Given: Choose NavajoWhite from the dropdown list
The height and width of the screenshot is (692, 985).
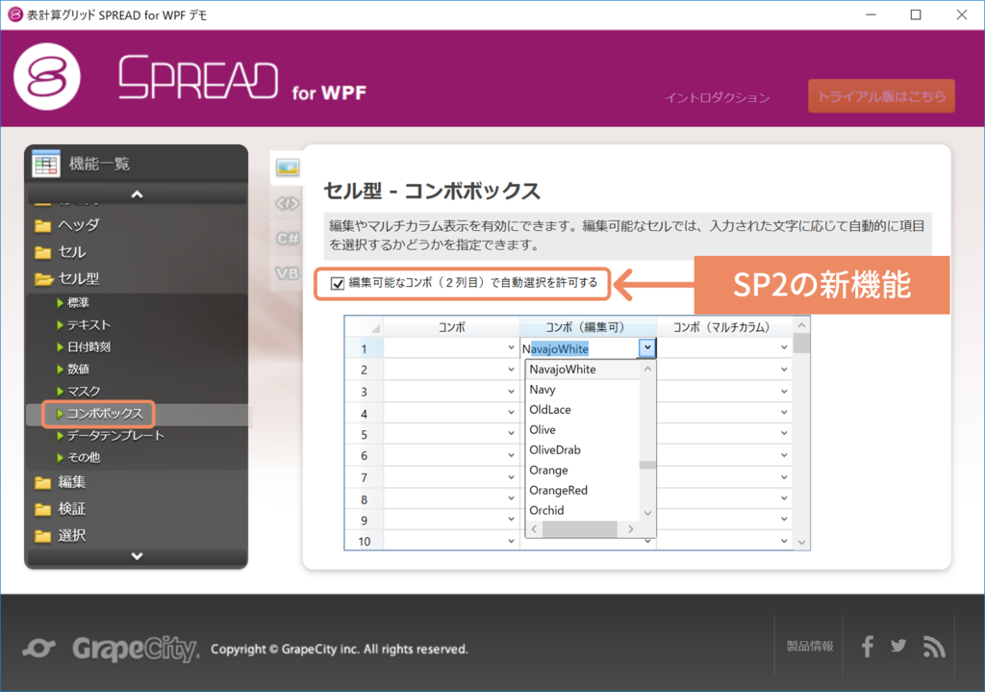Looking at the screenshot, I should (582, 370).
